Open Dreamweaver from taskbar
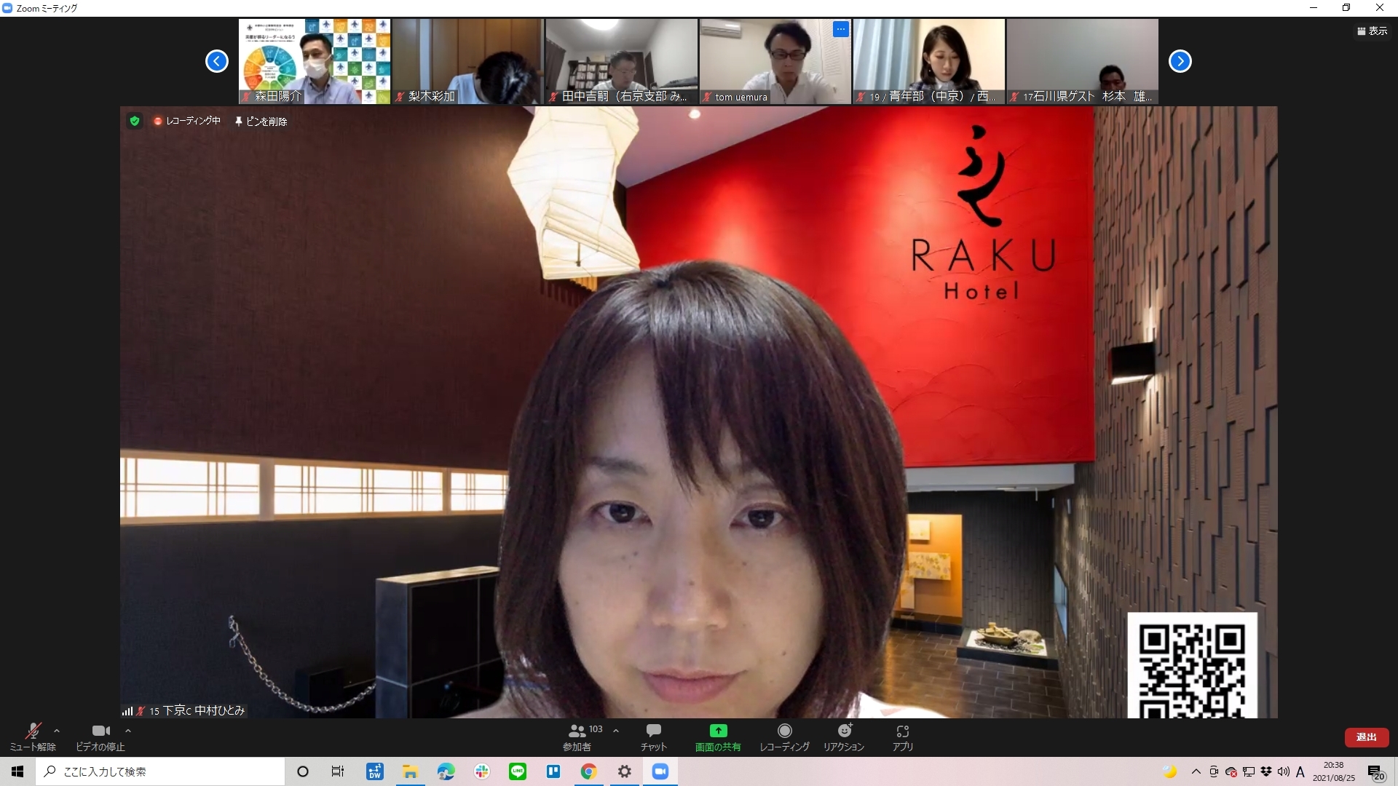The image size is (1398, 786). coord(375,771)
